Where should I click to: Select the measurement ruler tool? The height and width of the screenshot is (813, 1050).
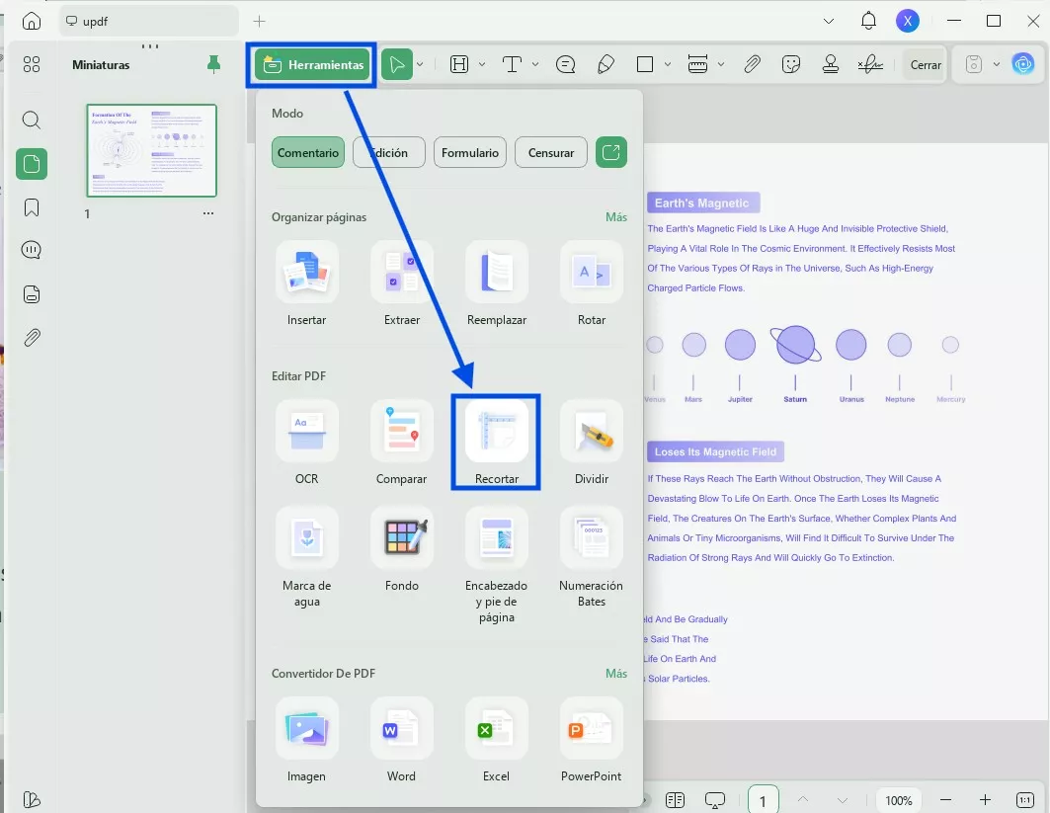(697, 64)
